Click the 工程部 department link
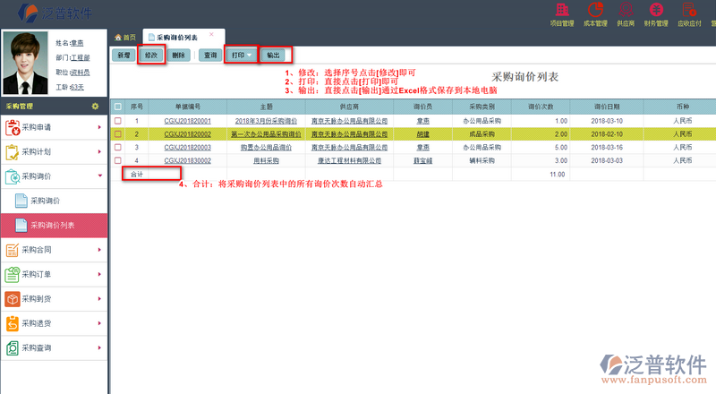Image resolution: width=716 pixels, height=394 pixels. click(x=81, y=57)
